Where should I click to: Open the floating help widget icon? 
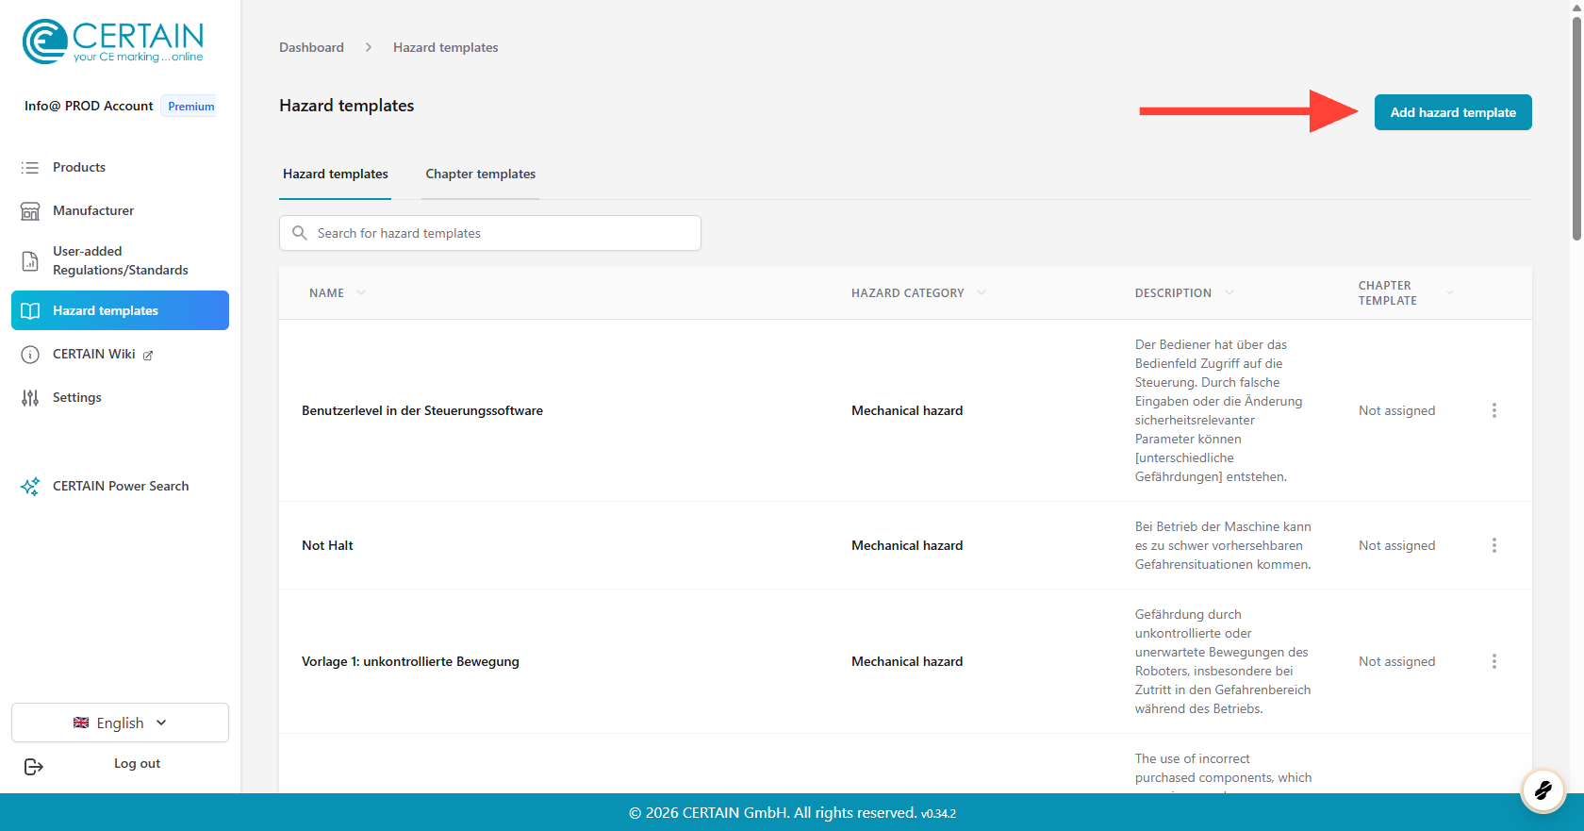pyautogui.click(x=1543, y=789)
